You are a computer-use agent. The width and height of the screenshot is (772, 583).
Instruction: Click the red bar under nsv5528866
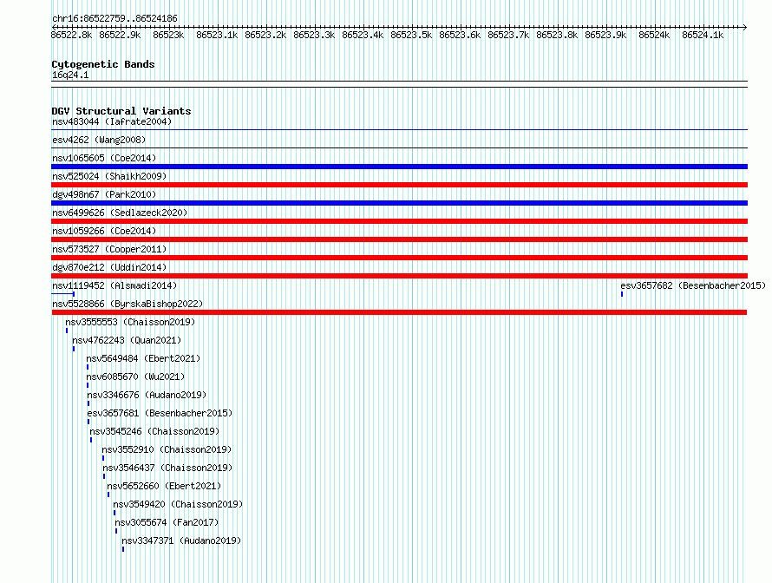399,312
